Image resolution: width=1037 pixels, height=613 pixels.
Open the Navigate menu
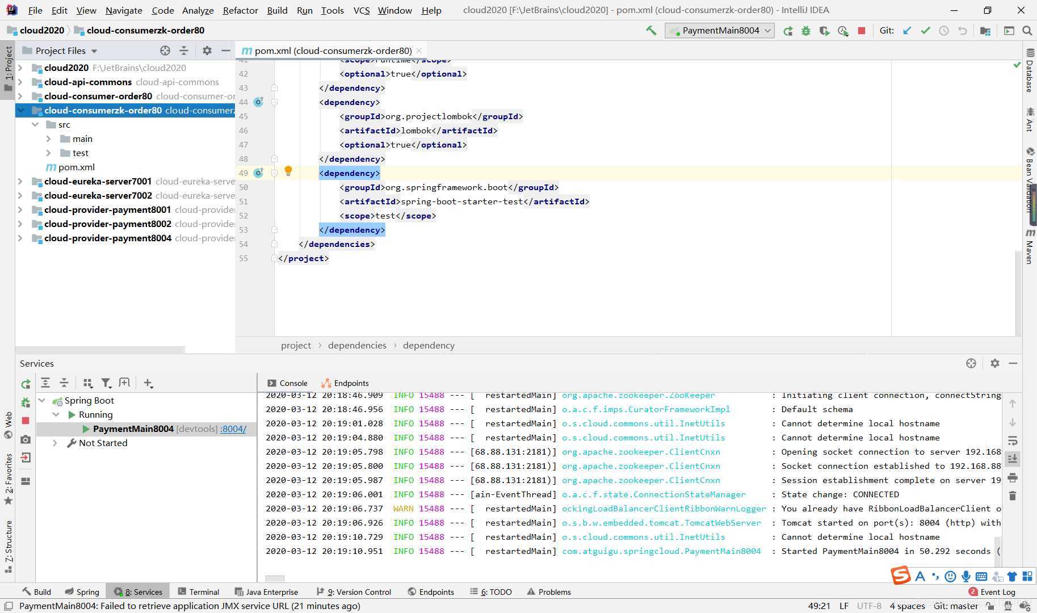(x=124, y=10)
